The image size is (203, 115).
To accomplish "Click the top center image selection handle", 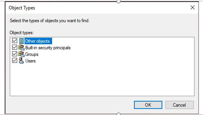I will 119,1.
